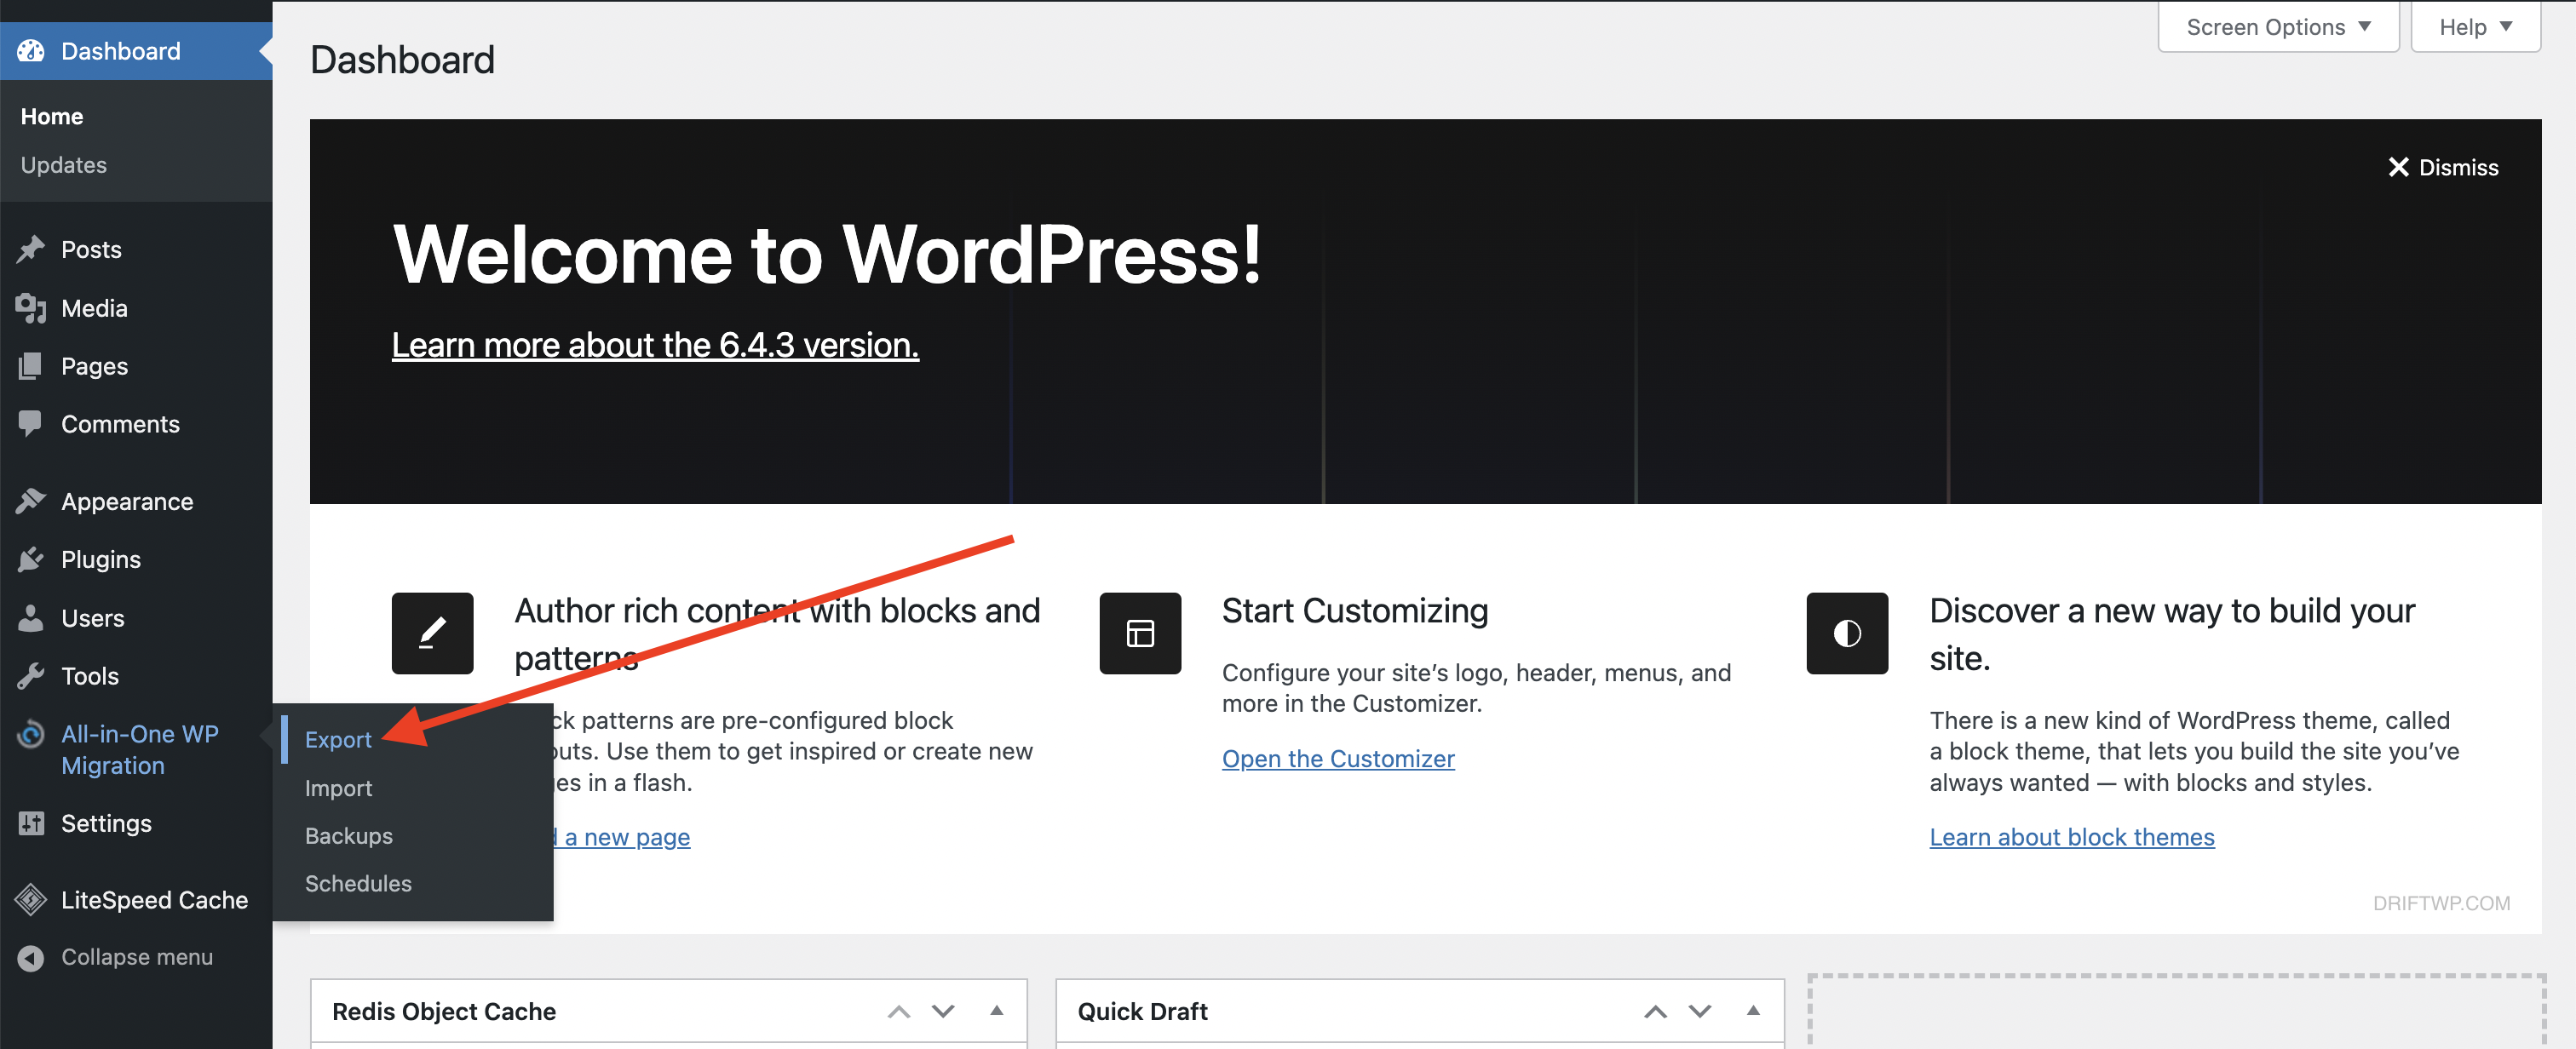2576x1049 pixels.
Task: Click the pencil edit icon in welcome panel
Action: (432, 633)
